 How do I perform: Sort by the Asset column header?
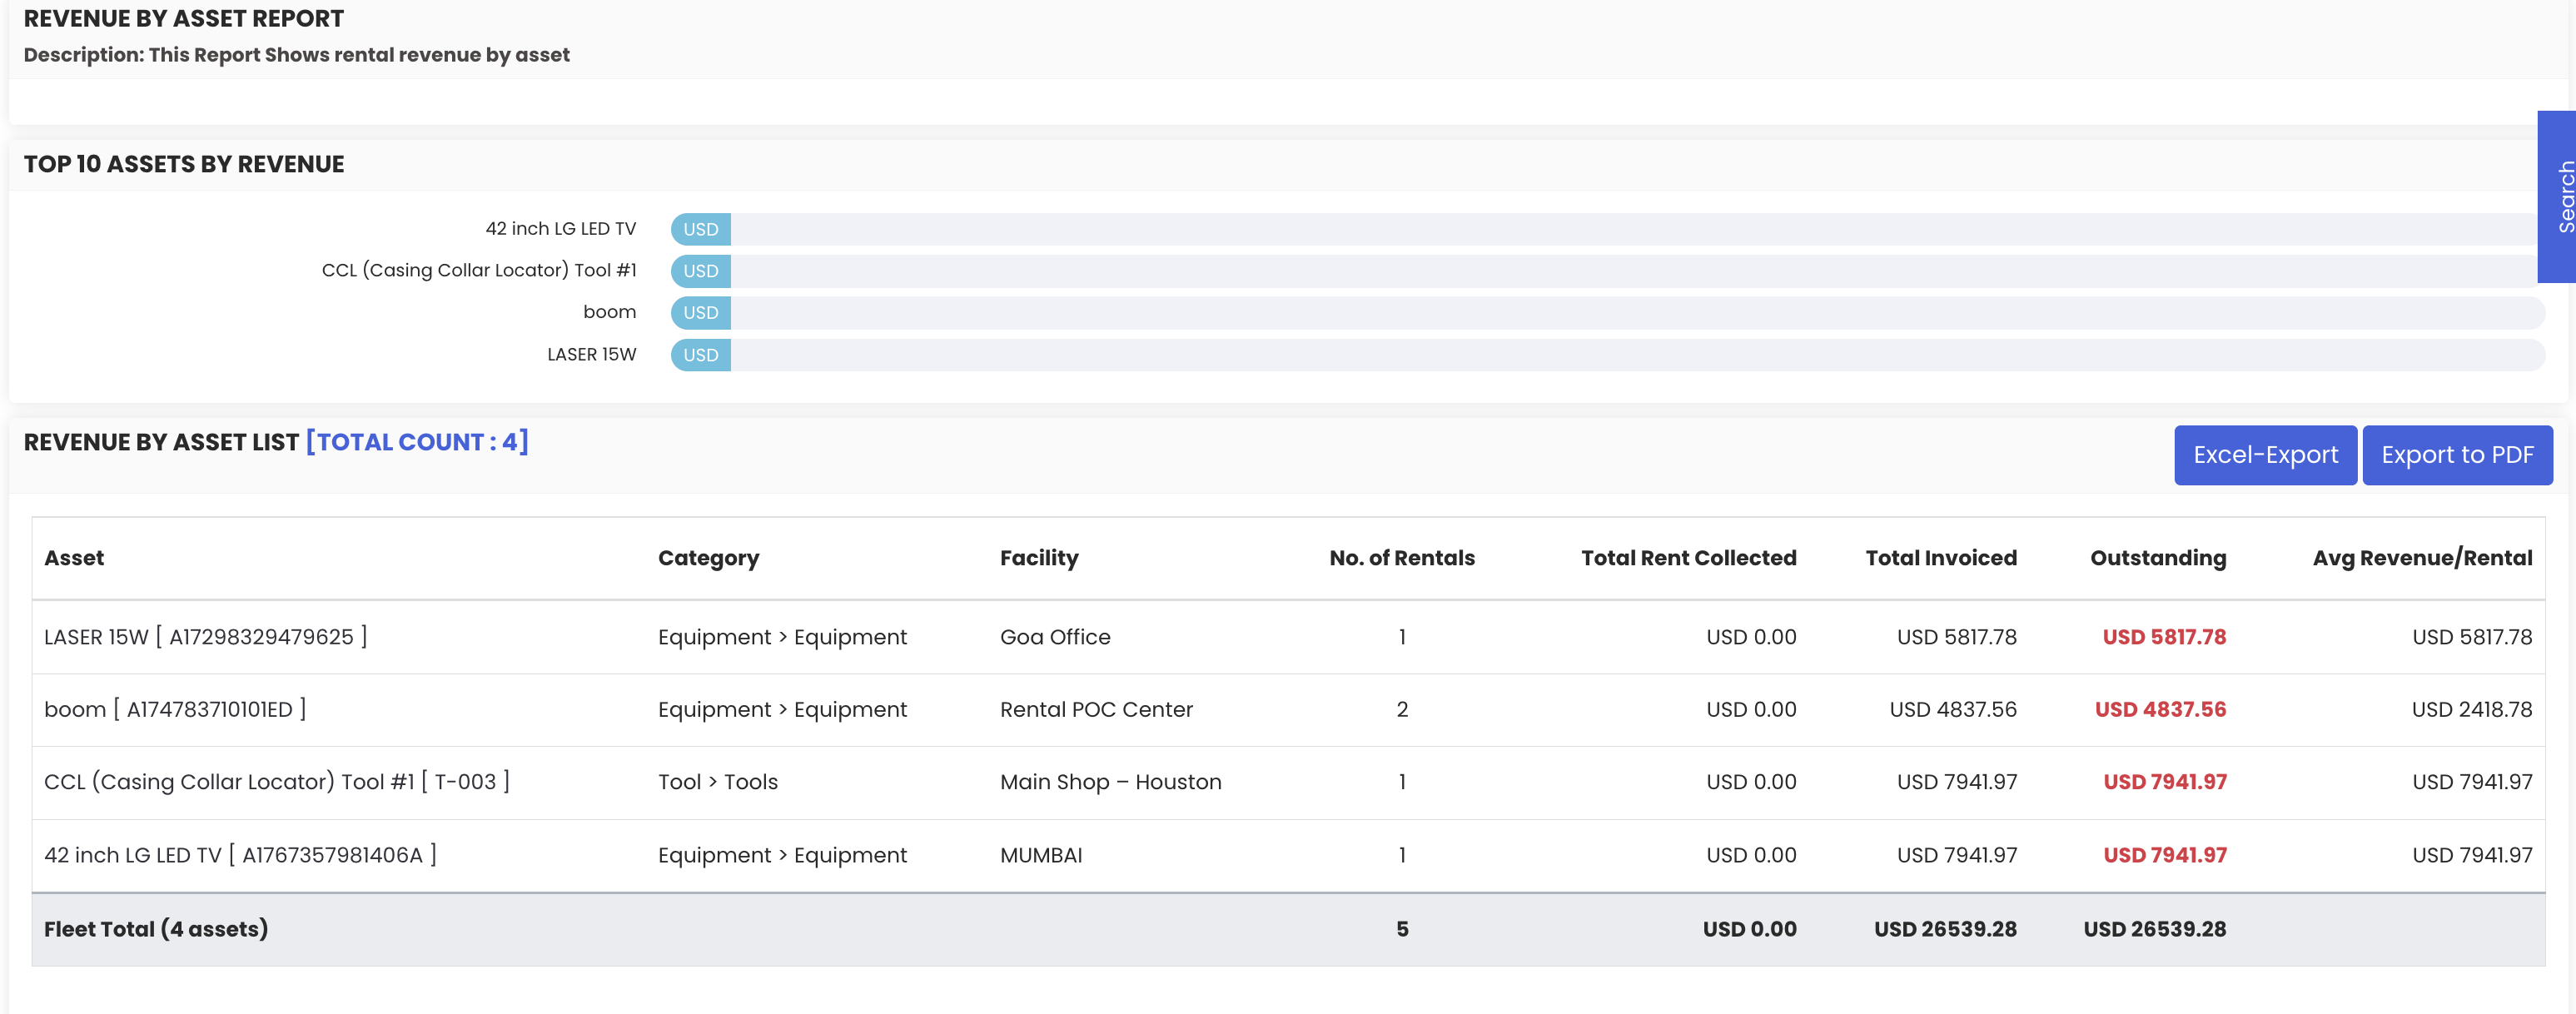coord(74,558)
